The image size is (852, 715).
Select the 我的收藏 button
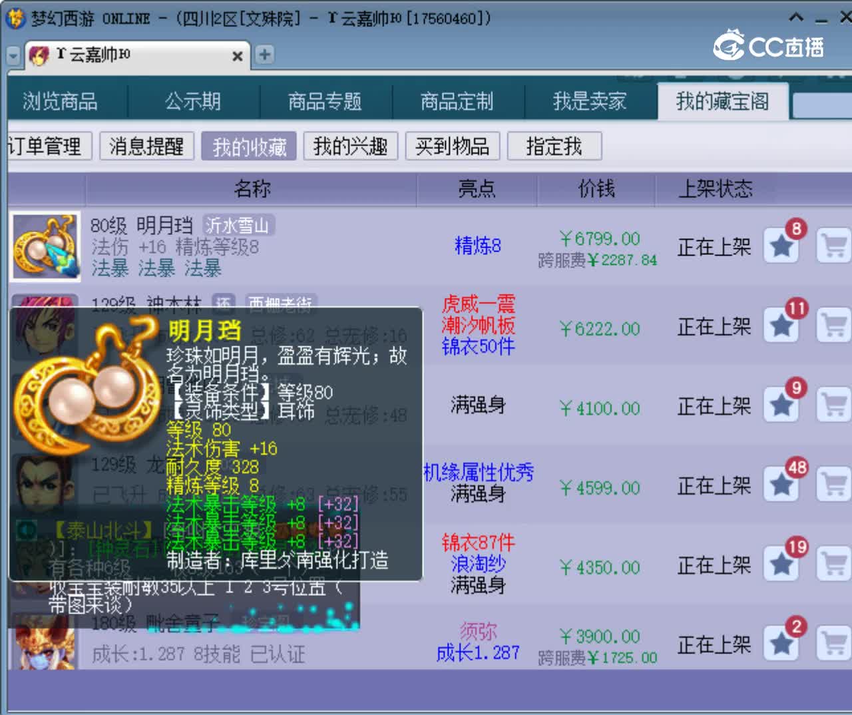pyautogui.click(x=249, y=146)
